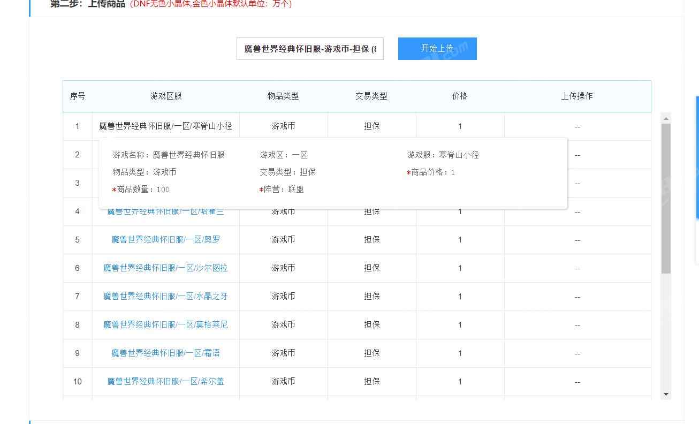Click 游戏币 cell in row 5
Viewport: 699px width, 424px height.
point(283,240)
